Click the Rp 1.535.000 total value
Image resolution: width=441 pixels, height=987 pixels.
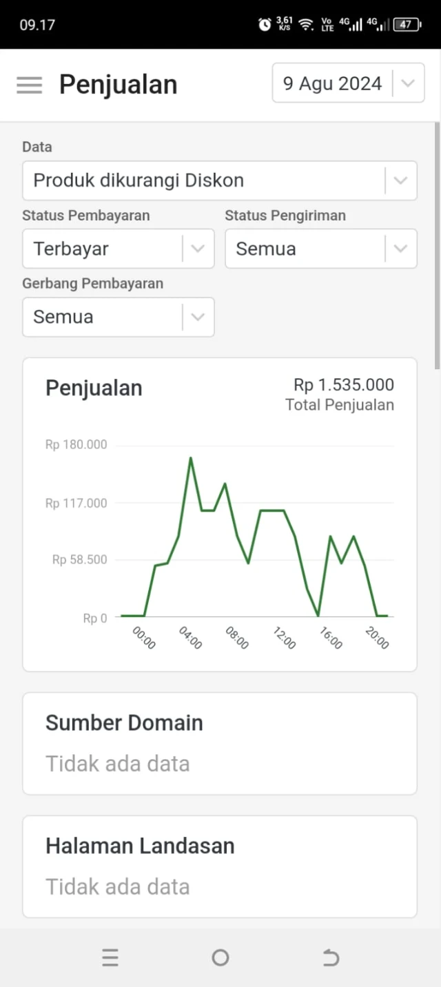344,385
